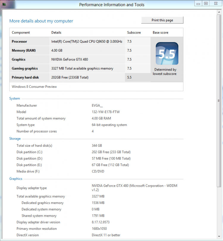Click the Disk partition (C:) label

[29, 152]
